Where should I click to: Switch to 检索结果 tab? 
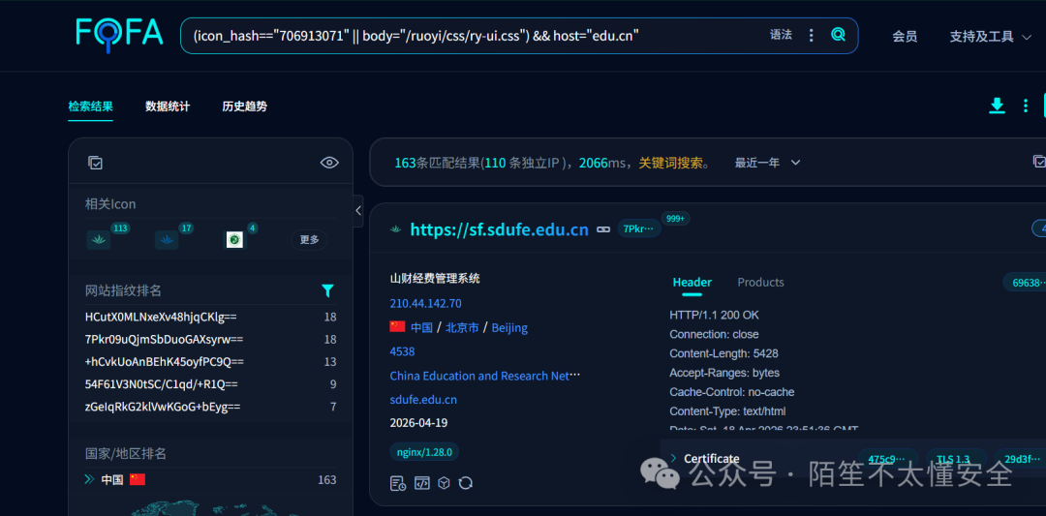pos(91,106)
